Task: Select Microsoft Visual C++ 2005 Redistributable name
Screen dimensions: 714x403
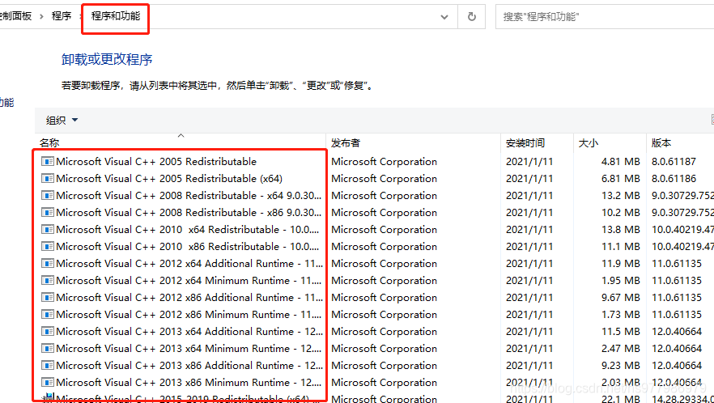Action: tap(156, 161)
